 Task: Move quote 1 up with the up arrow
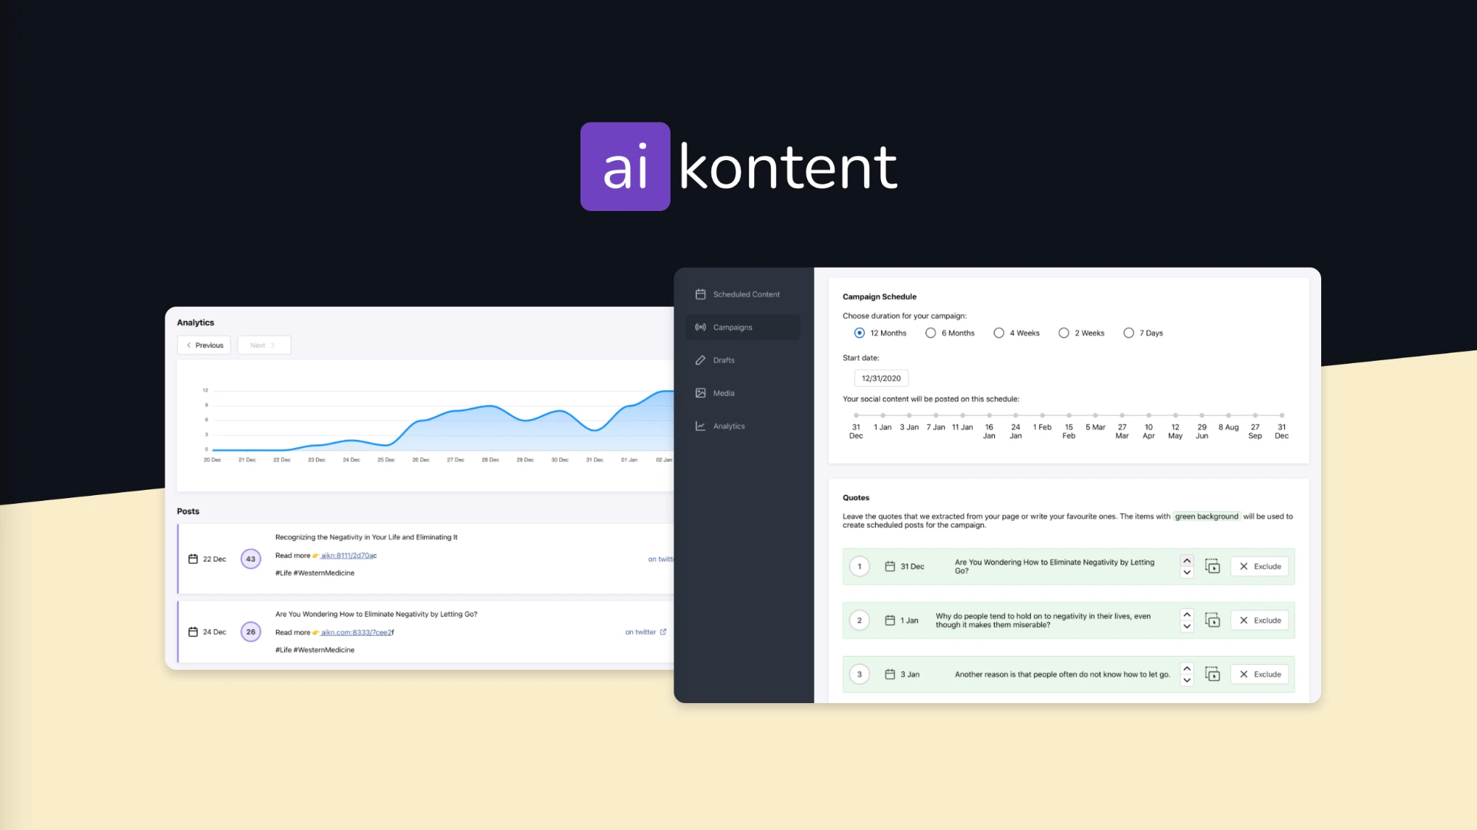(1187, 561)
